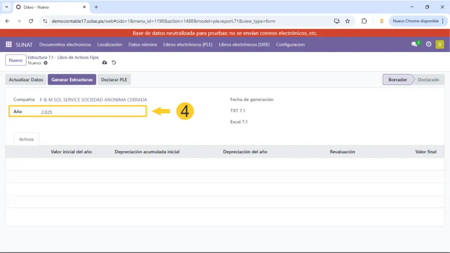Viewport: 450px width, 253px height.
Task: Reload the browser page
Action: click(x=31, y=21)
